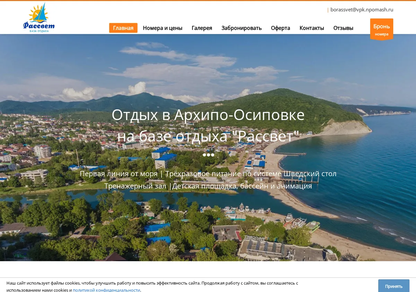View the Отзывы page
This screenshot has width=416, height=292.
click(343, 28)
